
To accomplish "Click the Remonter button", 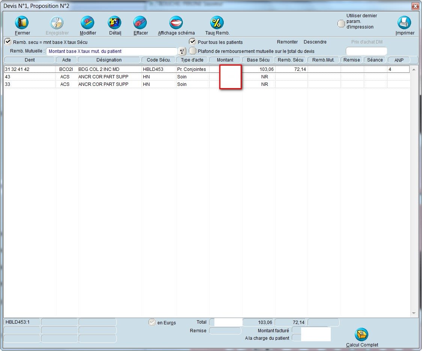I will [x=287, y=42].
